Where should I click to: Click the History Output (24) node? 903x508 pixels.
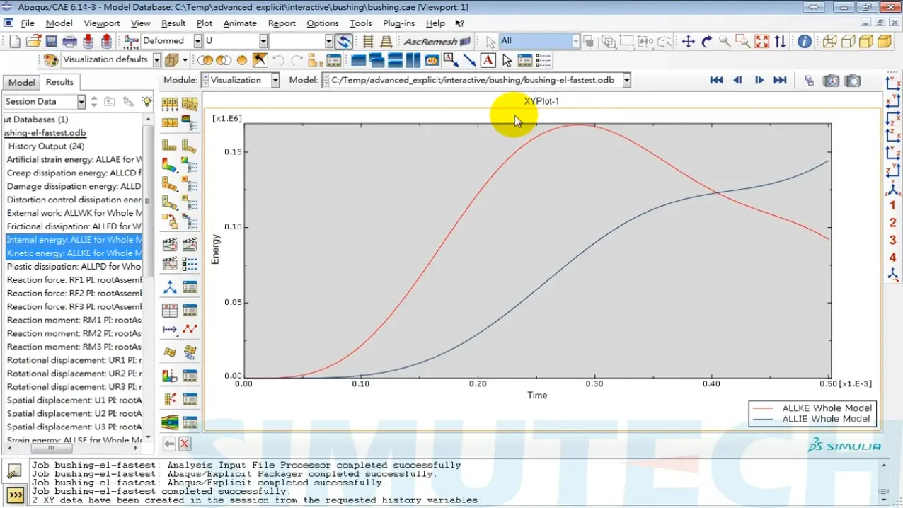point(47,146)
